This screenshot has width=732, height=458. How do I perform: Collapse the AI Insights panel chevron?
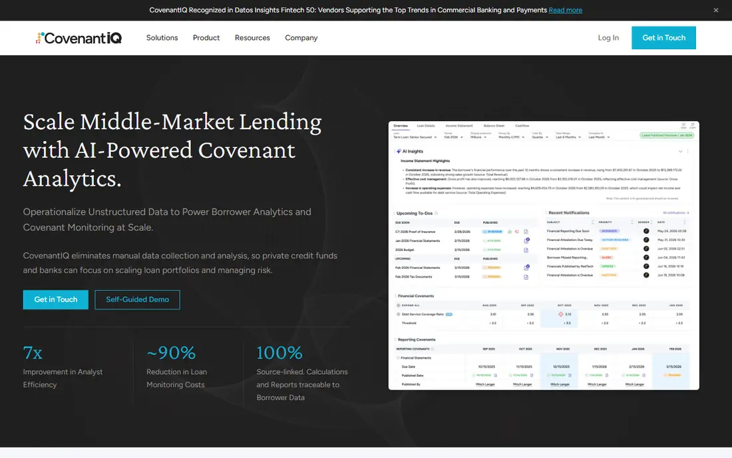pos(680,151)
